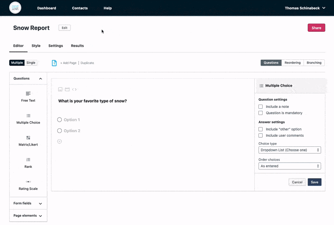Open the Order choices dropdown
Screen dimensions: 334x225
click(x=289, y=166)
